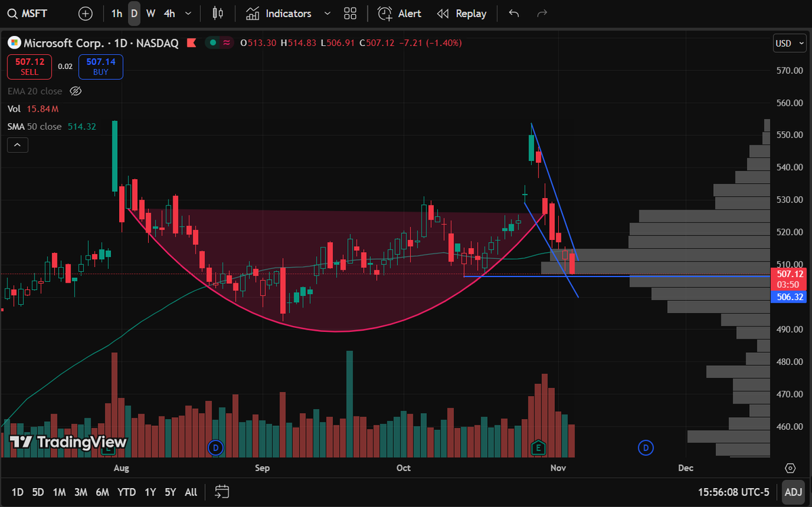Open layout templates grid icon

[x=350, y=14]
